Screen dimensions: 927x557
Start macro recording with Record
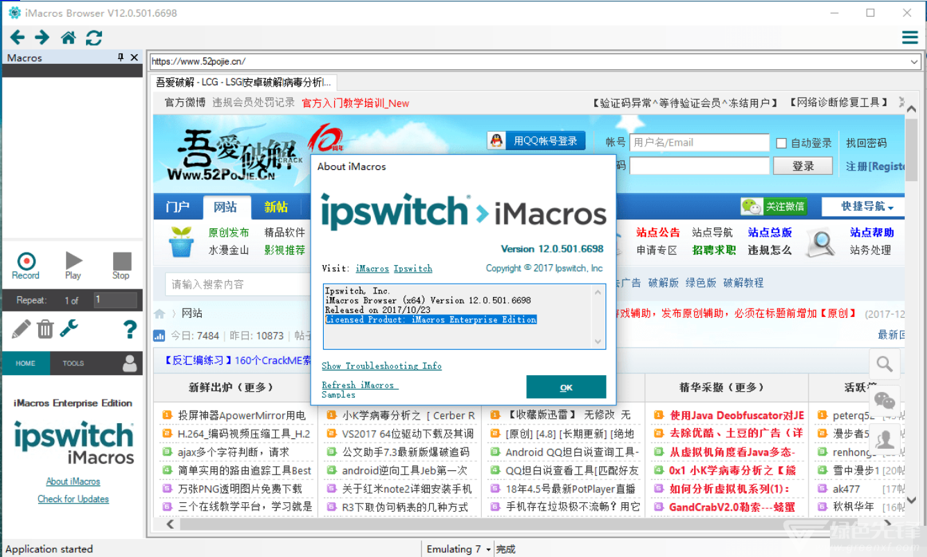pos(26,266)
